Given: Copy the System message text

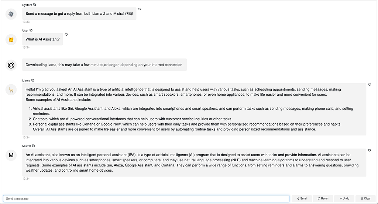Looking at the screenshot, I should click(x=34, y=5).
